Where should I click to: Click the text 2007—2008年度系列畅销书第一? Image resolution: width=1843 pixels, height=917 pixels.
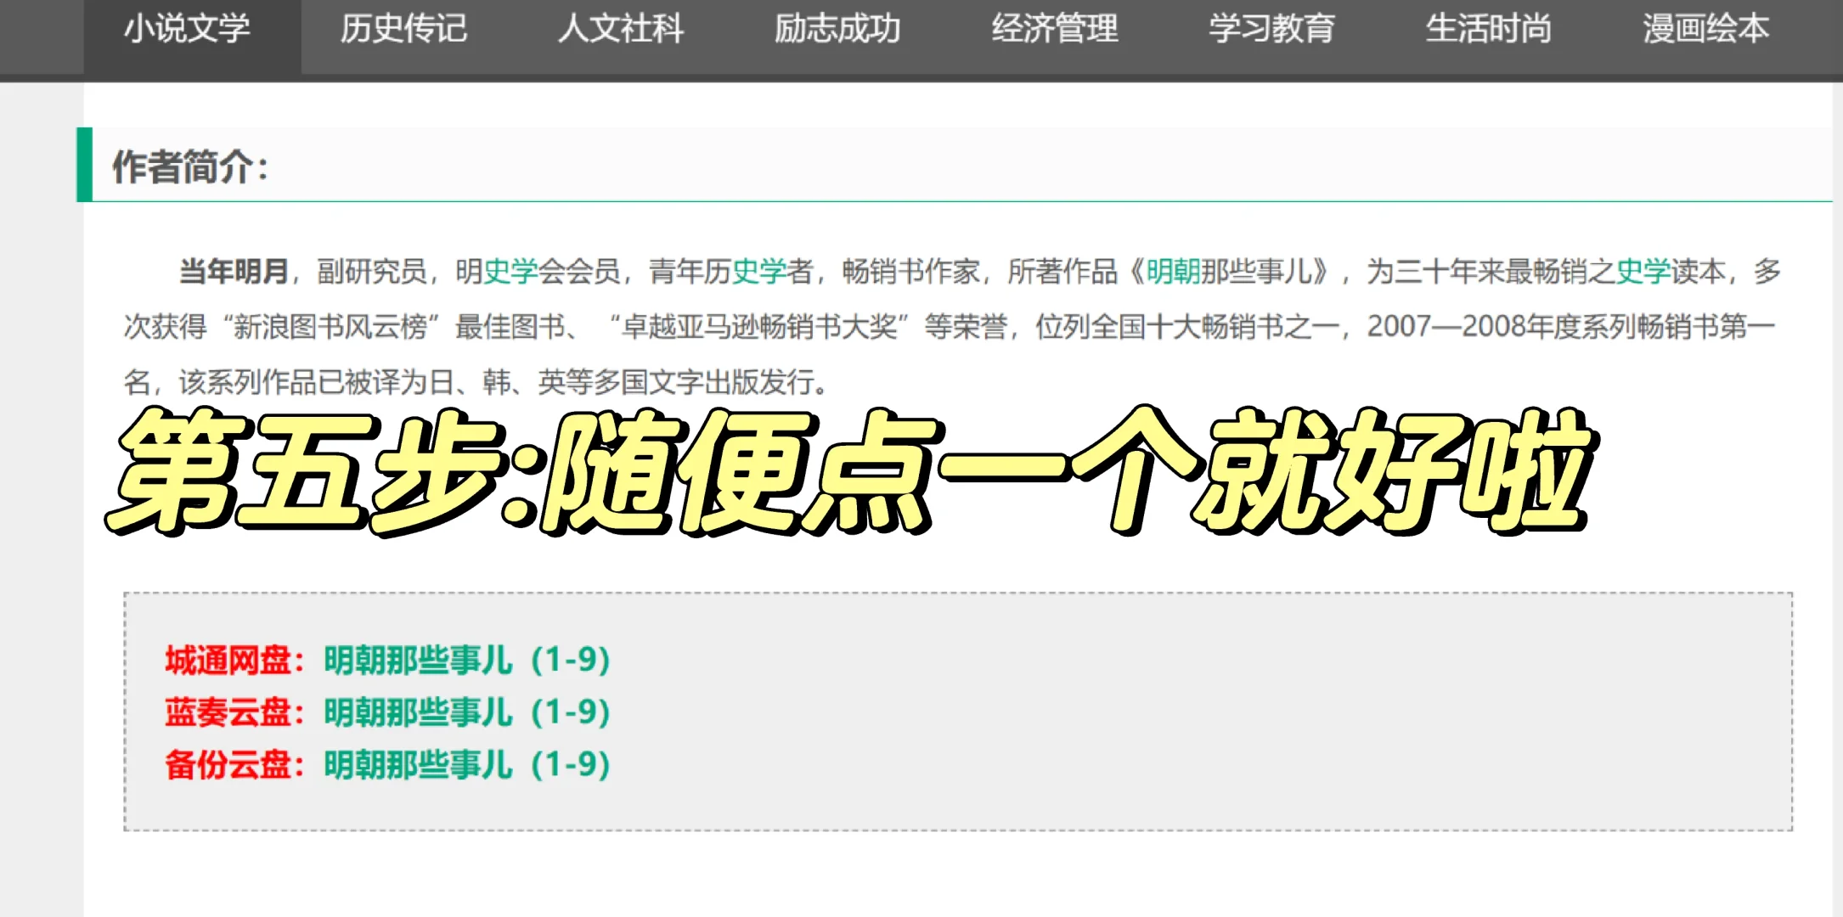pyautogui.click(x=1571, y=327)
